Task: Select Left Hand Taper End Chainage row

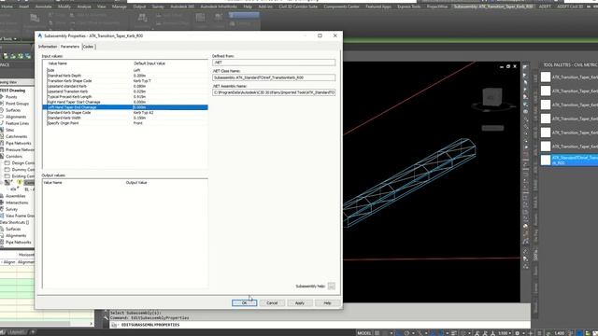Action: (x=125, y=107)
